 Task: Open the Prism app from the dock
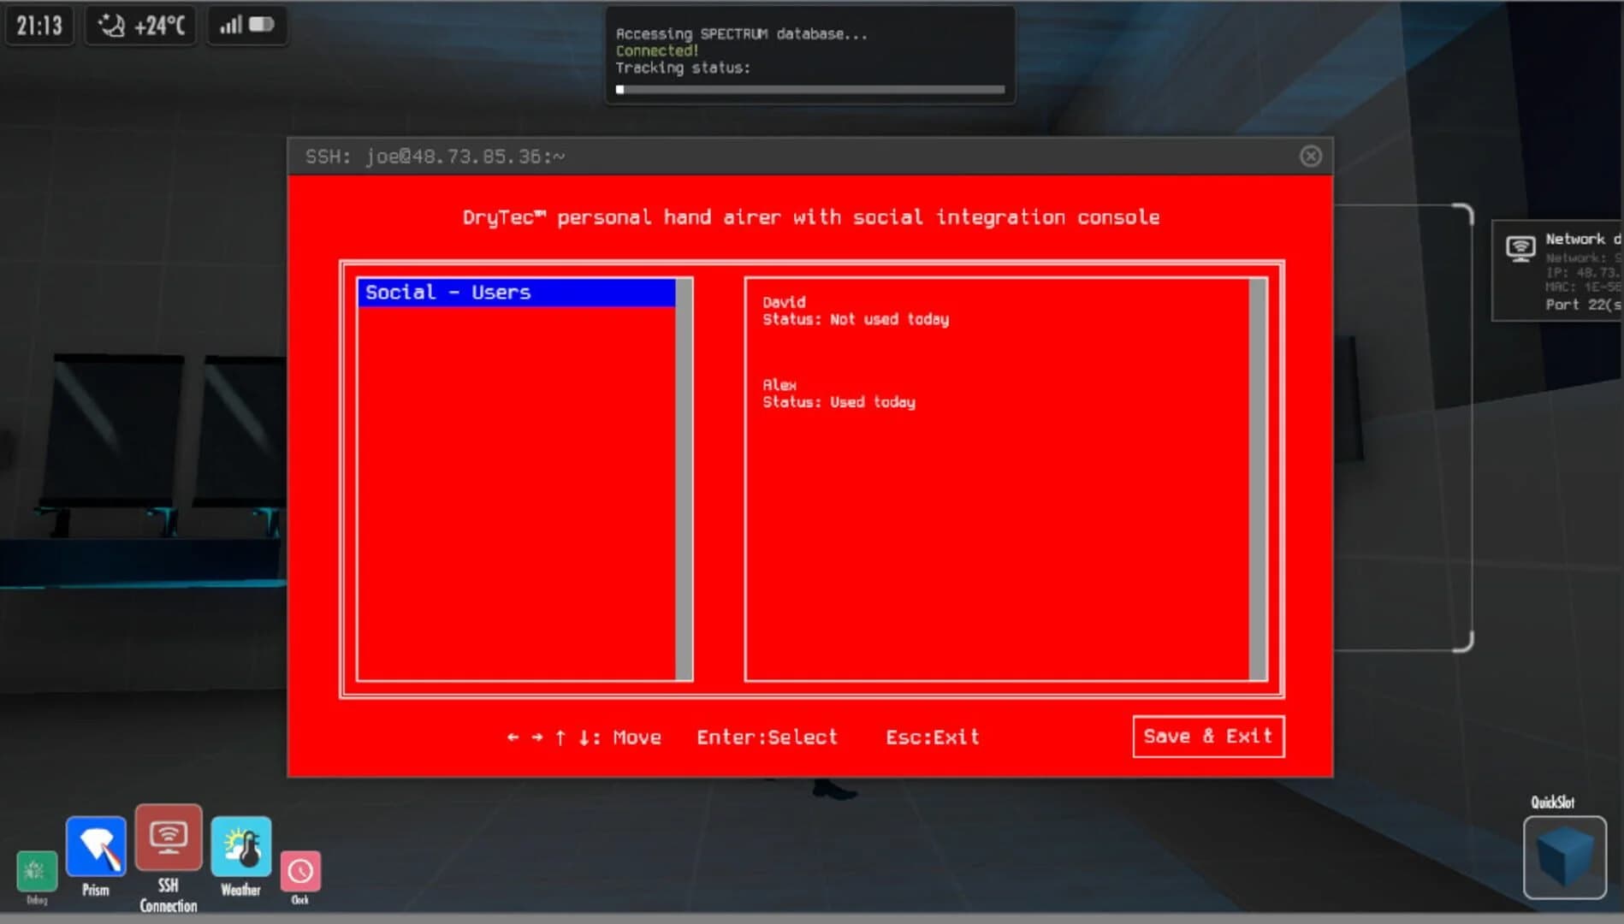(x=95, y=844)
